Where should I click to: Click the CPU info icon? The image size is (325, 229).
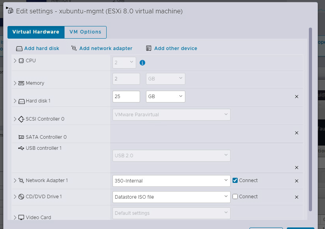pyautogui.click(x=142, y=63)
